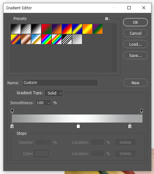
Task: Select the blue-yellow-blue gradient preset
Action: pos(77,29)
